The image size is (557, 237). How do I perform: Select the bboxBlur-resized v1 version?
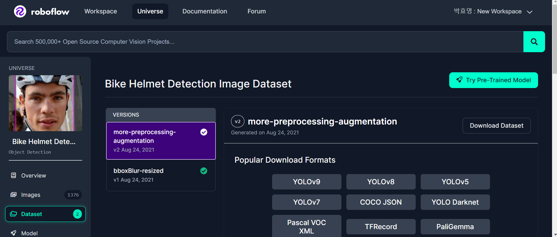pos(161,175)
